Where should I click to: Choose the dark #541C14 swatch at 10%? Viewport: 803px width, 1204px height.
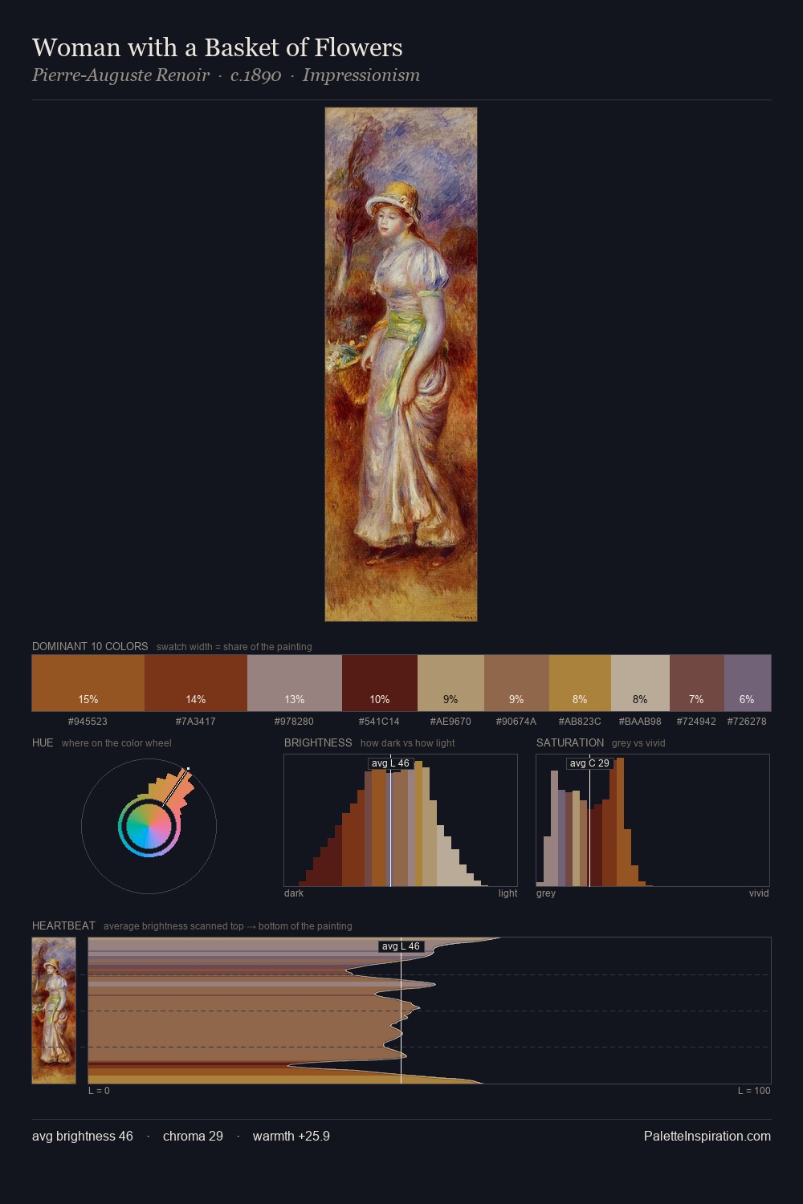(380, 683)
